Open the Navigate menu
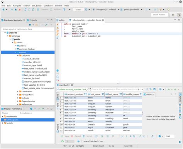The width and height of the screenshot is (183, 149). (x=17, y=6)
